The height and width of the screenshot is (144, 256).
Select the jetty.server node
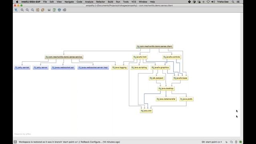click(40, 68)
